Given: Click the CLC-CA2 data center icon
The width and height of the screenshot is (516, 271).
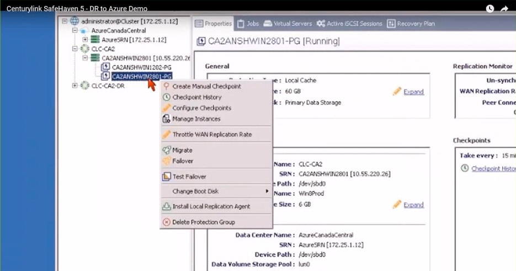Looking at the screenshot, I should [x=85, y=49].
